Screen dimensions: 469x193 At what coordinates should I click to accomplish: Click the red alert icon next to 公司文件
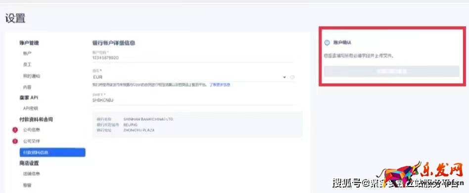pos(15,141)
